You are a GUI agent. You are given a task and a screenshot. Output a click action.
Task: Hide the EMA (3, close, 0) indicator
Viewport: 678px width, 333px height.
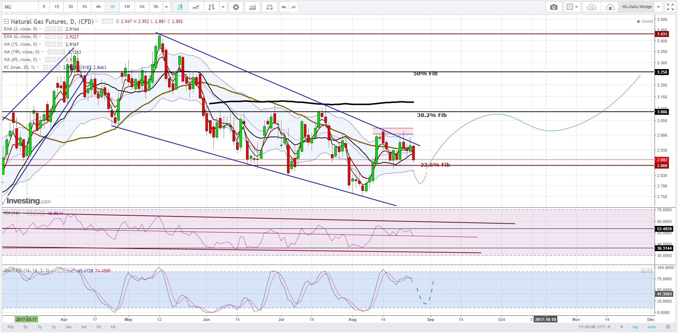(x=47, y=29)
